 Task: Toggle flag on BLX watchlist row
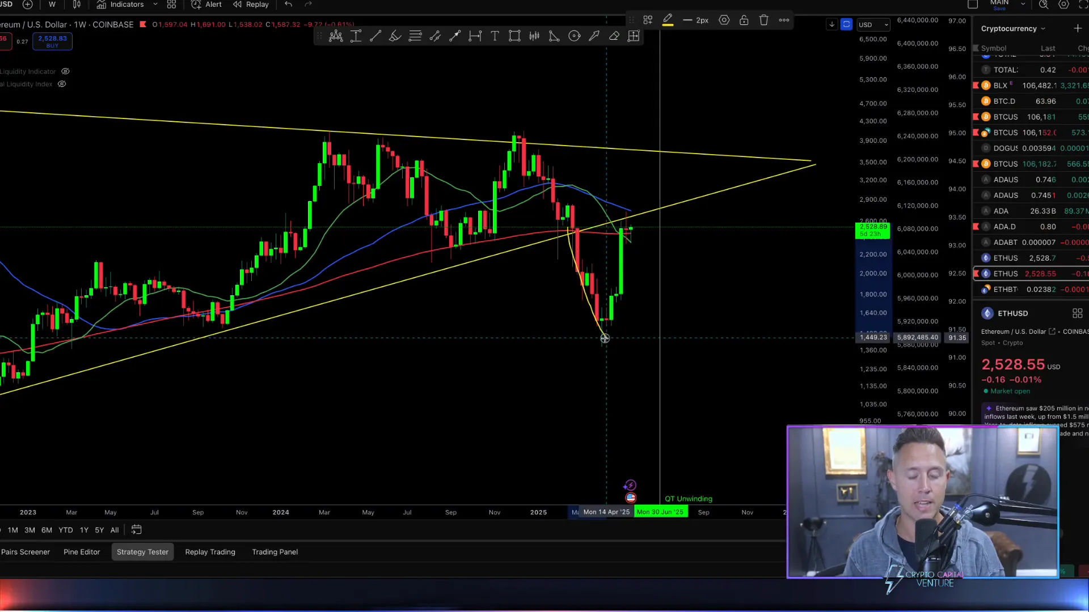(976, 86)
